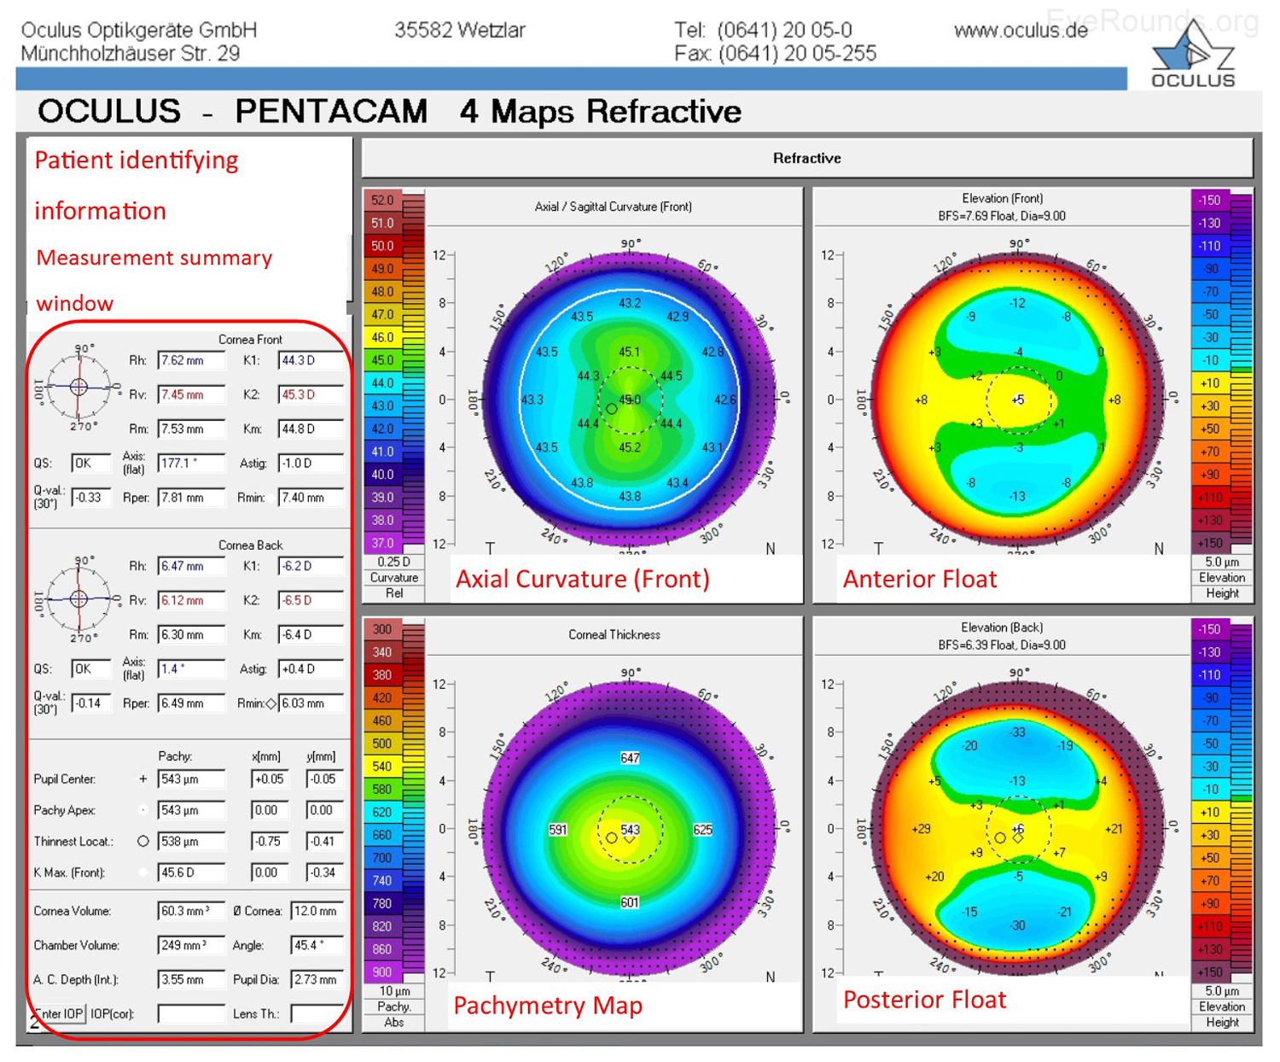The width and height of the screenshot is (1280, 1062).
Task: Open the www.oculus.de website link
Action: pos(1021,31)
